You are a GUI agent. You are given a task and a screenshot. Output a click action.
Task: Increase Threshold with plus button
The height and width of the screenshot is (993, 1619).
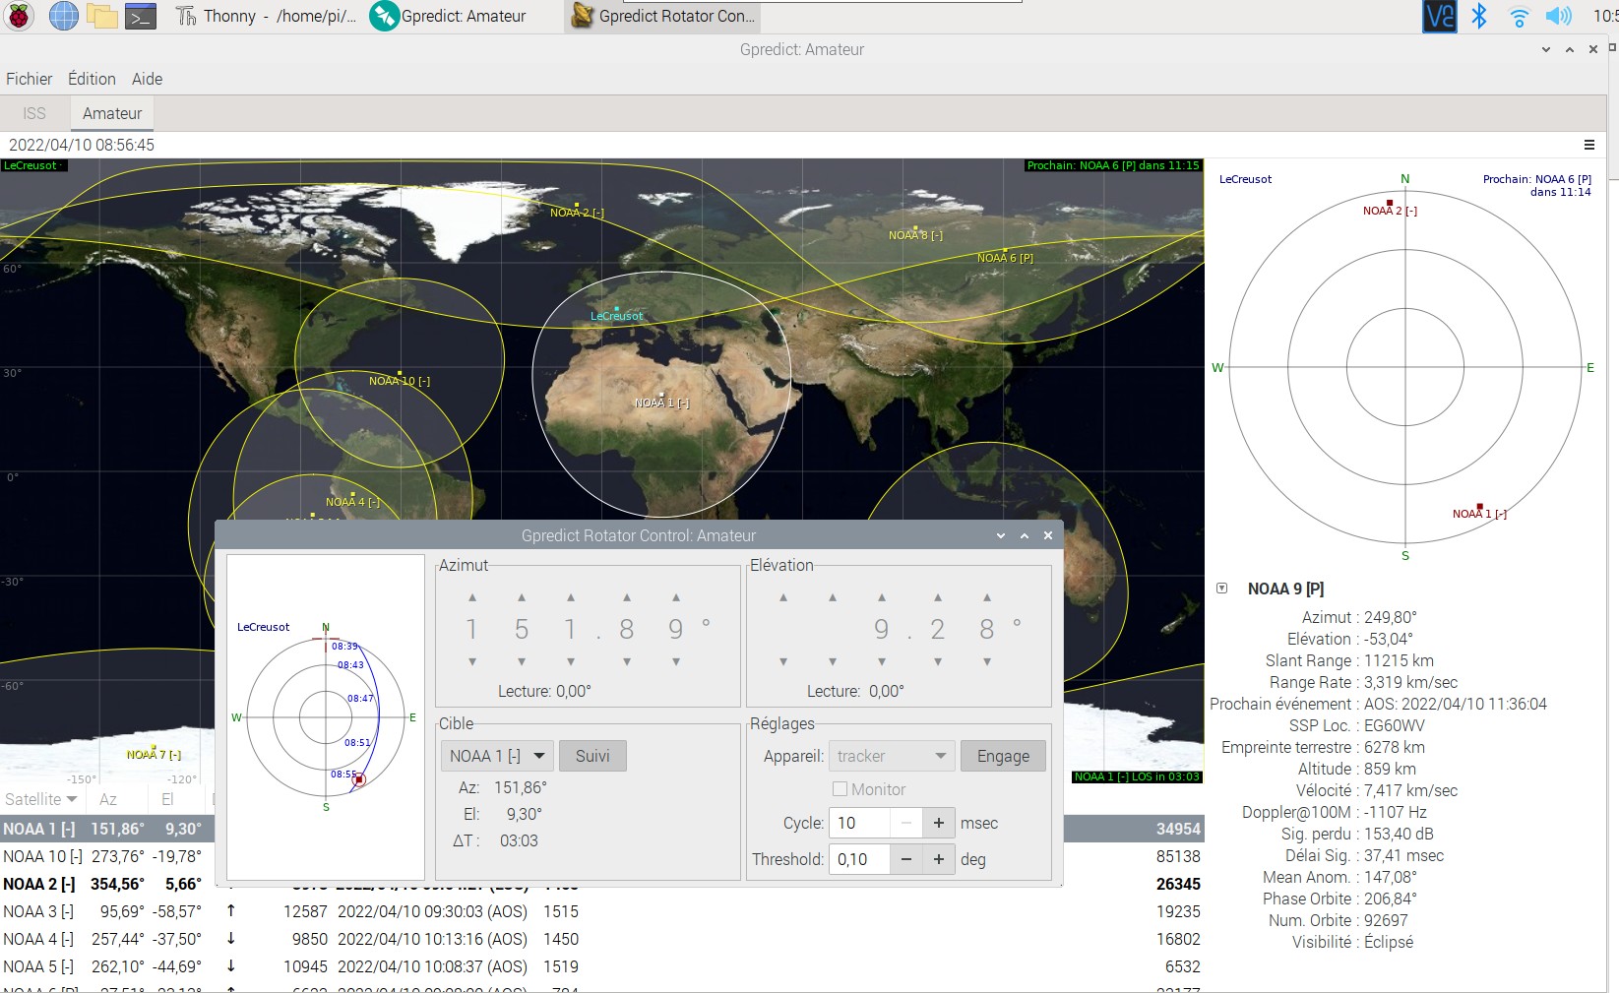939,859
